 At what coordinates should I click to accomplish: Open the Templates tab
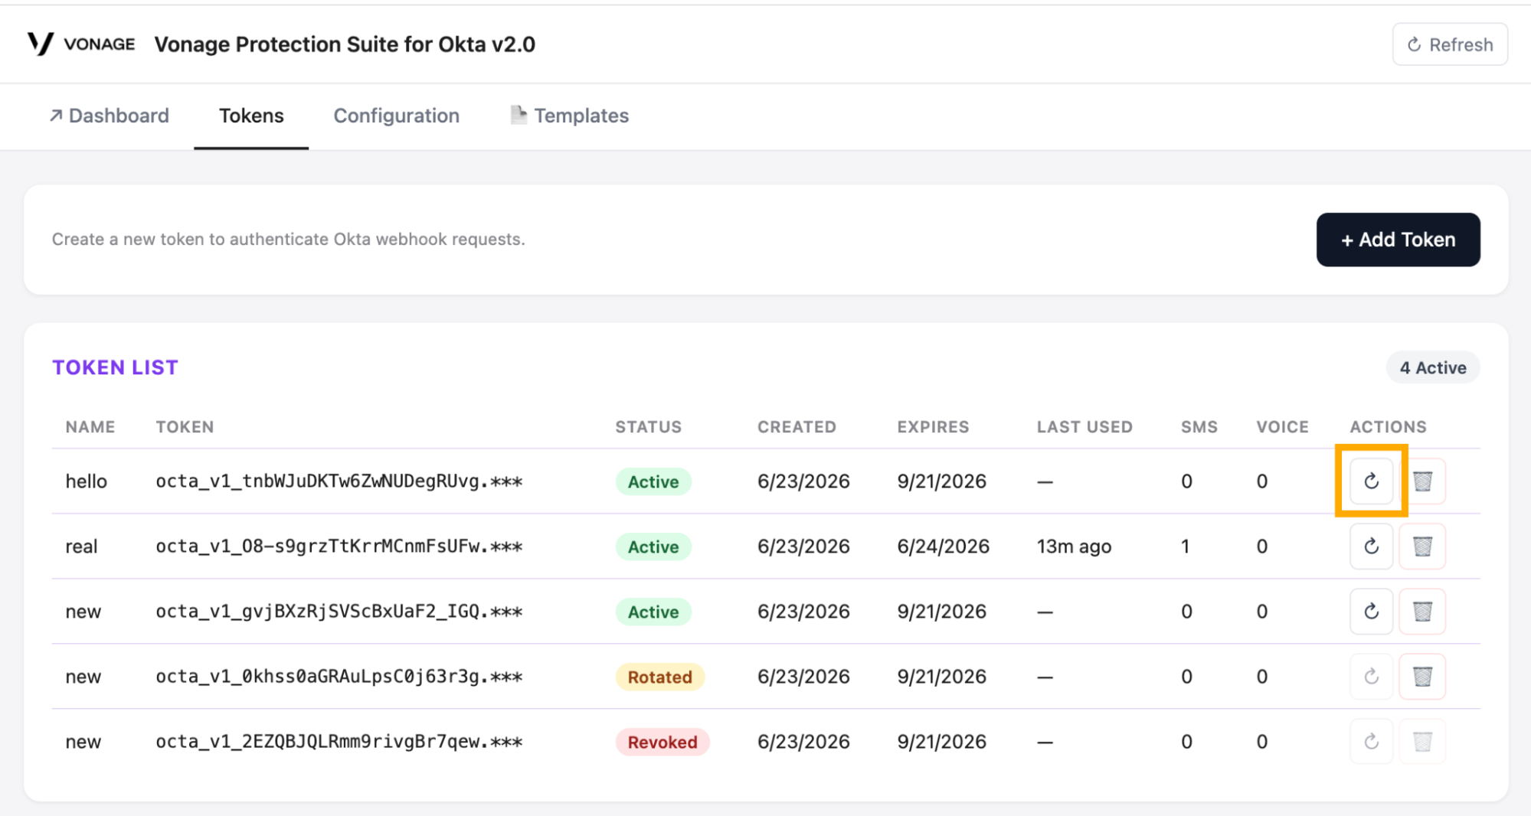[569, 116]
